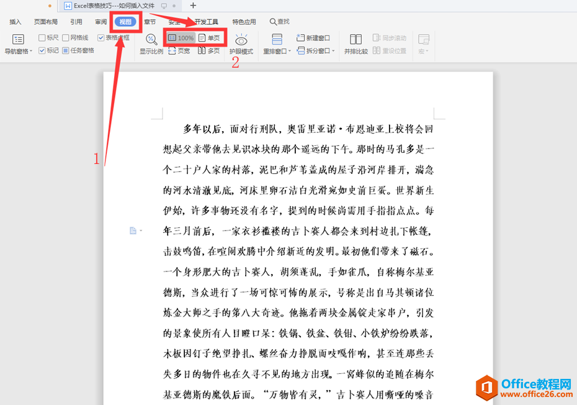This screenshot has height=405, width=577.
Task: Open a 新建窗口 new window
Action: tap(313, 38)
